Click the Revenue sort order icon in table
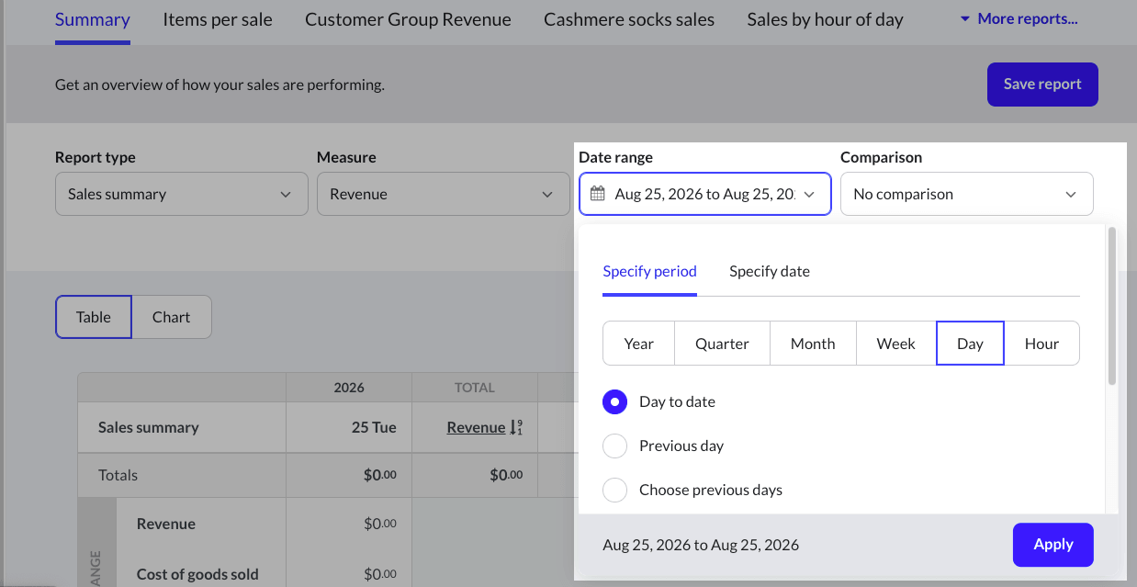The width and height of the screenshot is (1137, 587). click(x=516, y=427)
